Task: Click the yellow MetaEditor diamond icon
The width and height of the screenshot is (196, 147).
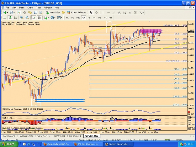Action: (63, 13)
